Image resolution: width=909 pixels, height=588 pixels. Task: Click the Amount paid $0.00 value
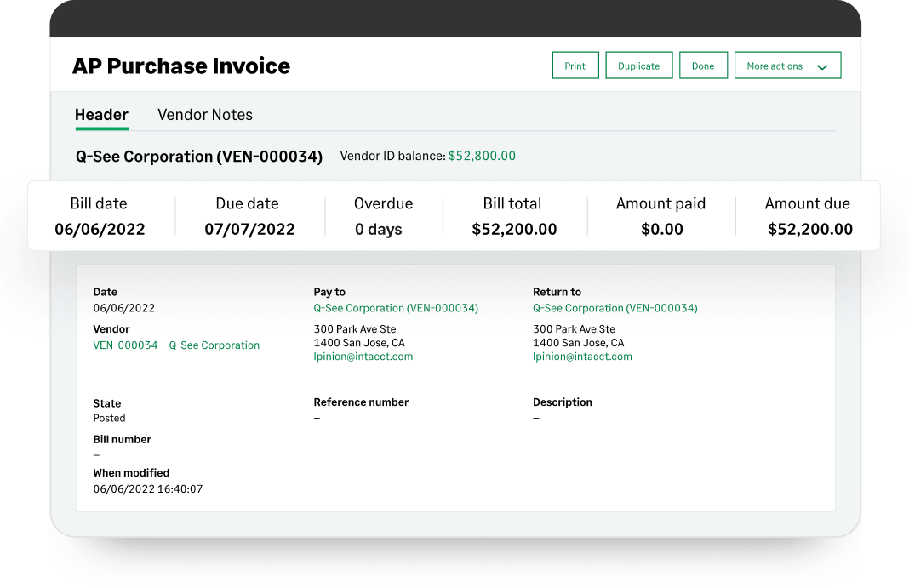point(661,229)
